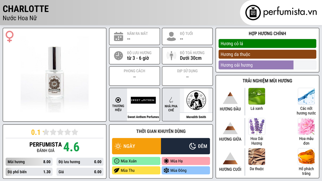The image size is (322, 181).
Task: Click the sillage person icon beside Độ toả hương
Action: 171,56
